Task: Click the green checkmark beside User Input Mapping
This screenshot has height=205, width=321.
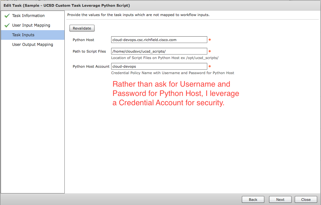Action: tap(7, 25)
